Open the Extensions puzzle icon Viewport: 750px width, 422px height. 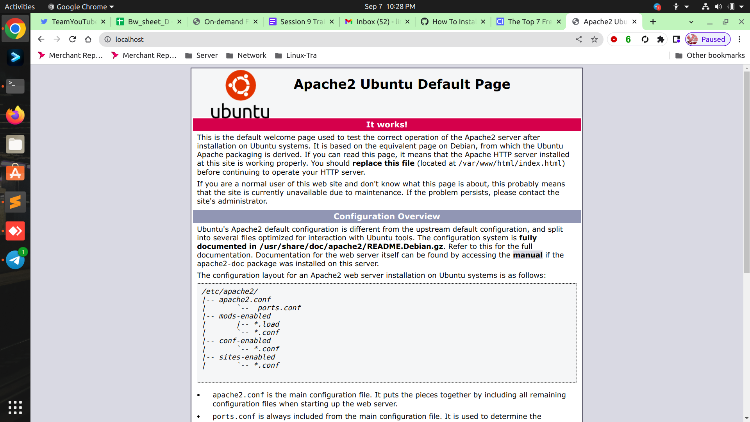point(661,39)
